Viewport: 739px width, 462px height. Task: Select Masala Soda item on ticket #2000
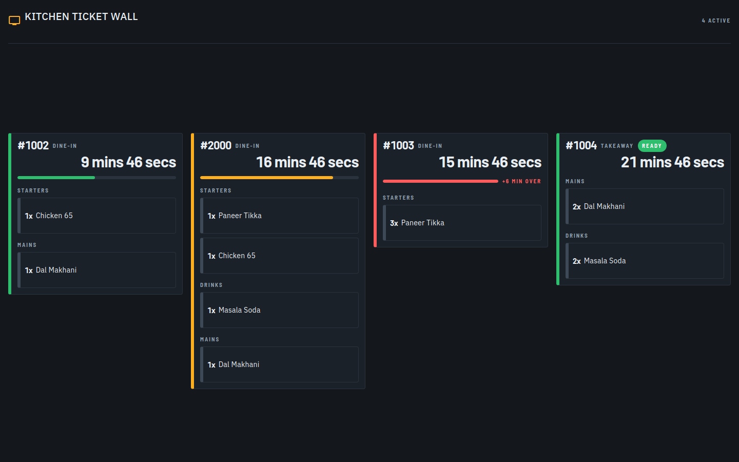point(279,310)
